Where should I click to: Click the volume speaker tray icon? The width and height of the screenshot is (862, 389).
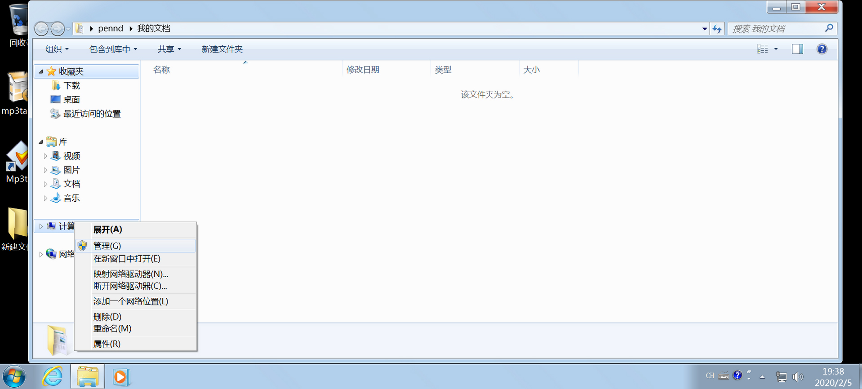point(798,377)
